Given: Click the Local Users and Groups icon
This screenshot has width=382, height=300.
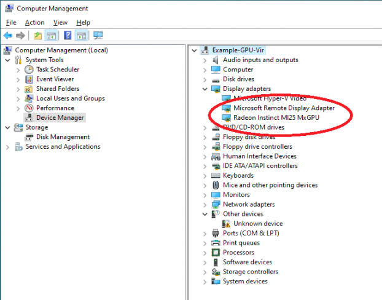Looking at the screenshot, I should coord(29,98).
